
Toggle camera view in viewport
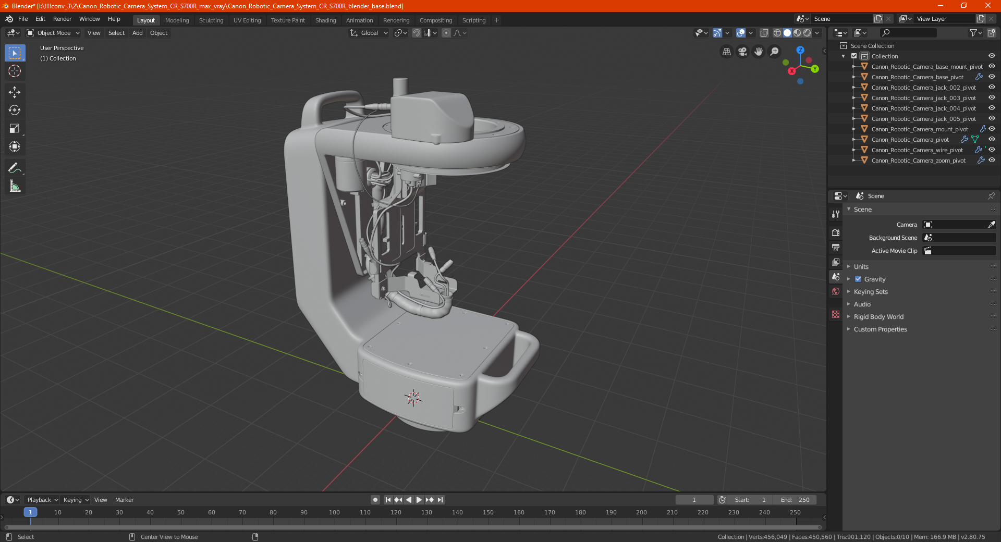click(x=742, y=52)
